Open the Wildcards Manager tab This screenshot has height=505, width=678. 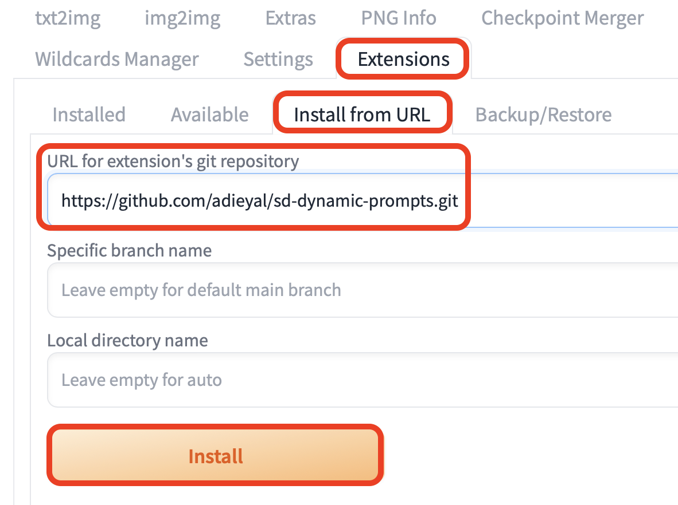click(116, 59)
